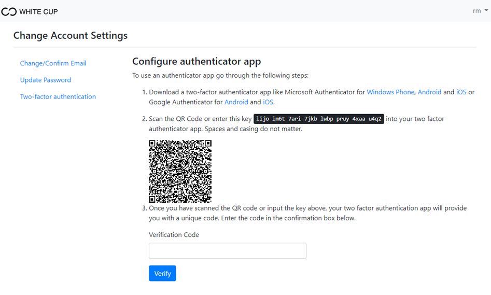Screen dimensions: 491x295
Task: Open the White Cup home brand text
Action: 38,11
